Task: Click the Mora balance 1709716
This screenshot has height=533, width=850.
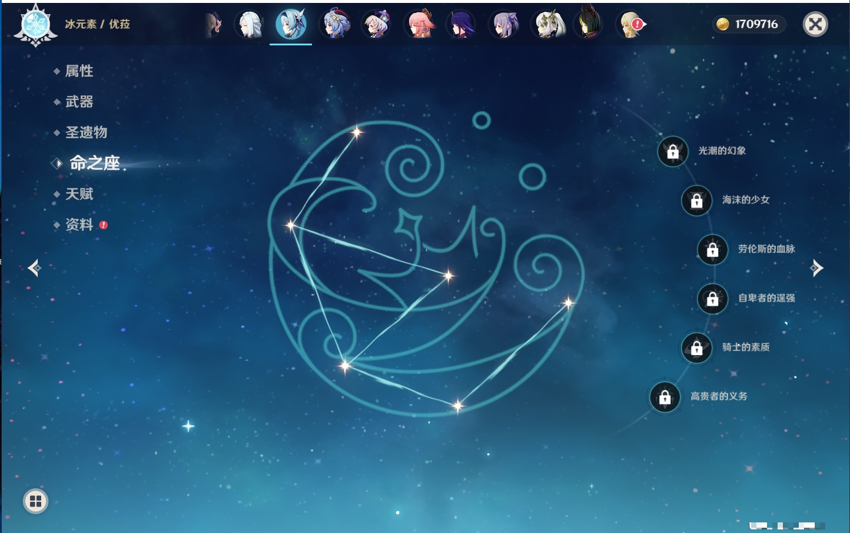Action: [x=756, y=24]
